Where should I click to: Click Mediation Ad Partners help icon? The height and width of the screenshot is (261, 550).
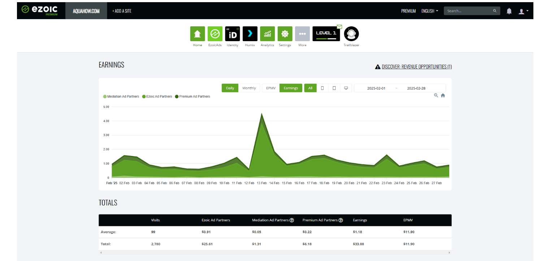292,220
